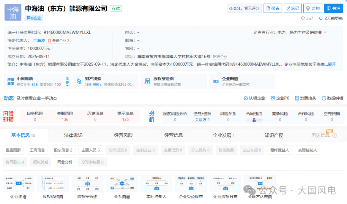Expand the company 简介 with 展开
The image size is (347, 204).
pos(332,64)
